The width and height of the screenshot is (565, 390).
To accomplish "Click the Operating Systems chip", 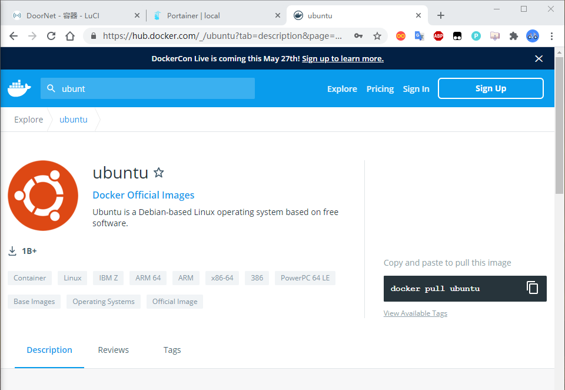I will [104, 302].
